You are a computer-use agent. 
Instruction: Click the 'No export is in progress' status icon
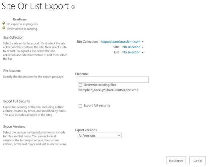point(4,24)
